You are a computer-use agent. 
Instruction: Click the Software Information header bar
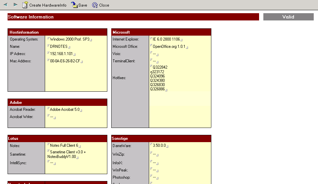[133, 17]
